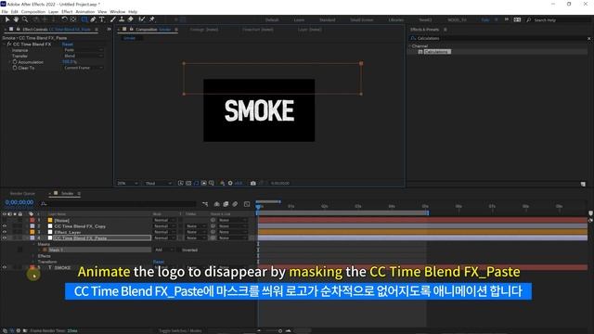
Task: Hide the CC Time Blend FX_Copy layer
Action: tap(5, 226)
